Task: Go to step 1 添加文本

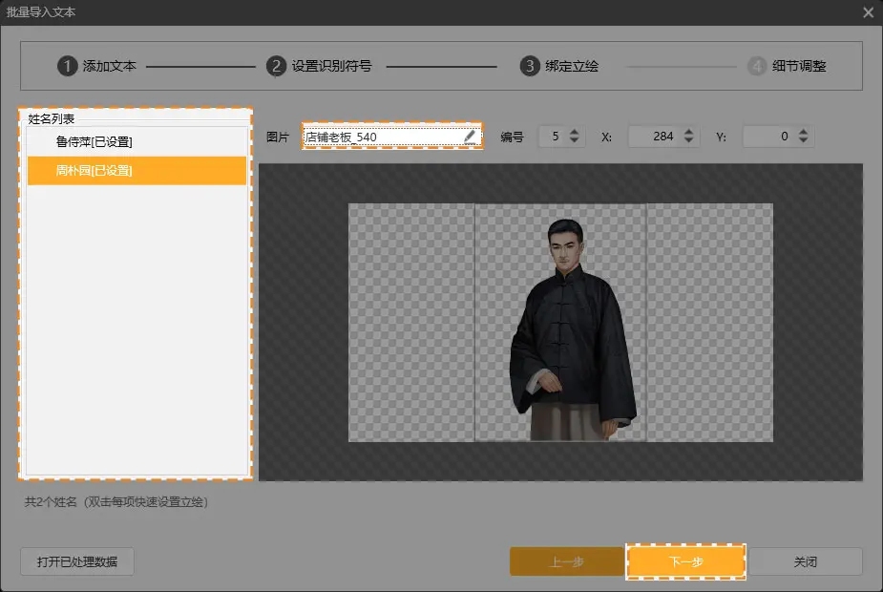Action: tap(96, 66)
